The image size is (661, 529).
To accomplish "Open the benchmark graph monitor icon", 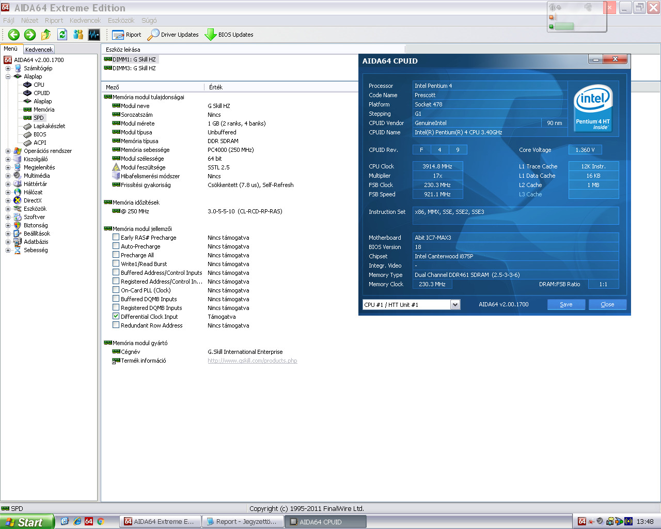I will tap(94, 35).
